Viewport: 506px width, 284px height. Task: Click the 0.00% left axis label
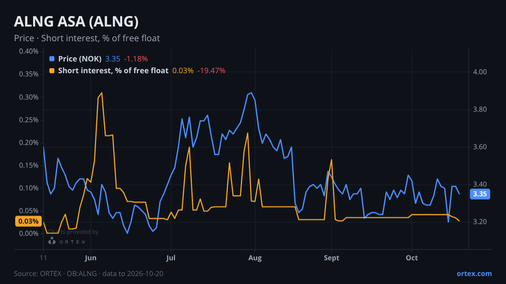[x=29, y=234]
